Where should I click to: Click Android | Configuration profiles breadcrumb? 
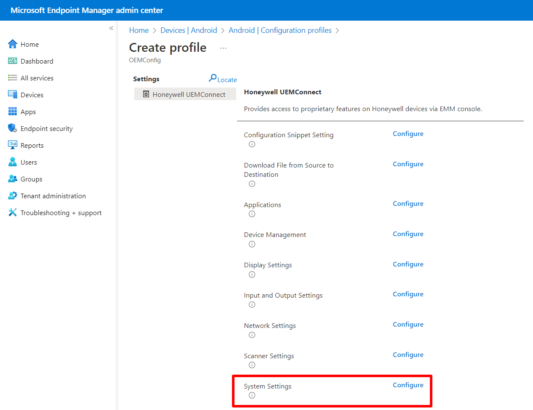(280, 30)
